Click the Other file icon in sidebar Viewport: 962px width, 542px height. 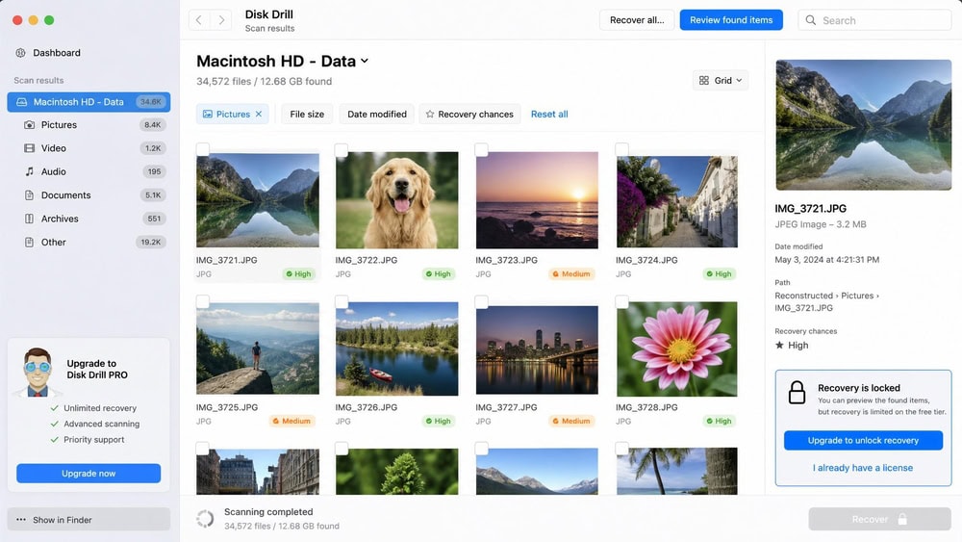(x=29, y=242)
